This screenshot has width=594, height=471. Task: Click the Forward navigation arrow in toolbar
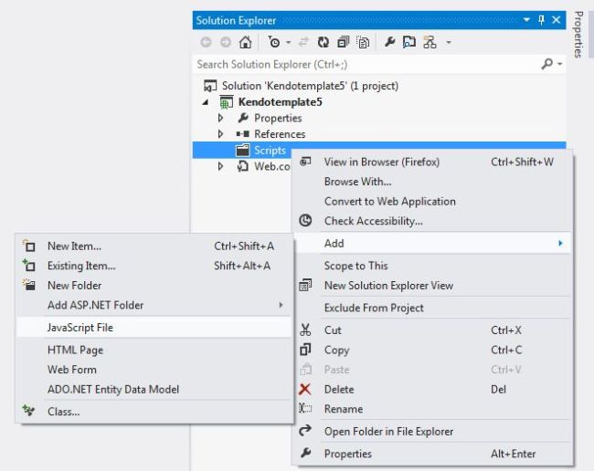coord(226,42)
